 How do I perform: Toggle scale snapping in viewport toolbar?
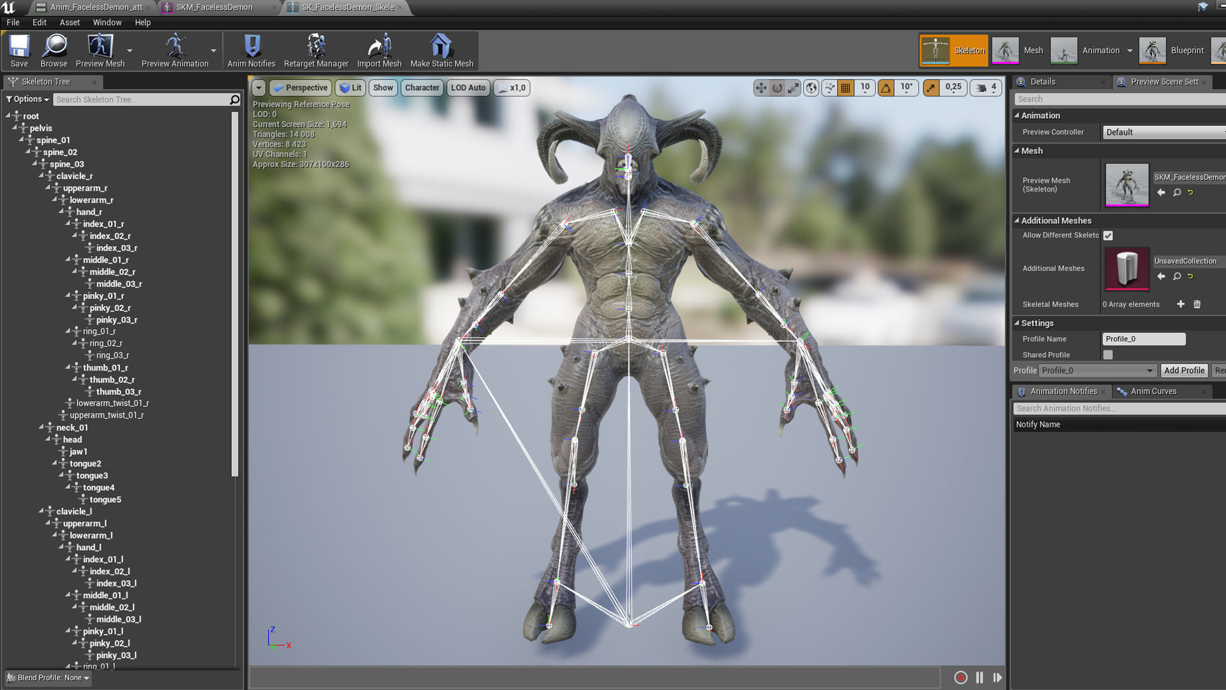(x=932, y=88)
